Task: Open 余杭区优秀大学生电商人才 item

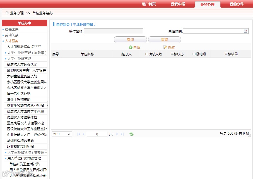Action: pyautogui.click(x=27, y=88)
